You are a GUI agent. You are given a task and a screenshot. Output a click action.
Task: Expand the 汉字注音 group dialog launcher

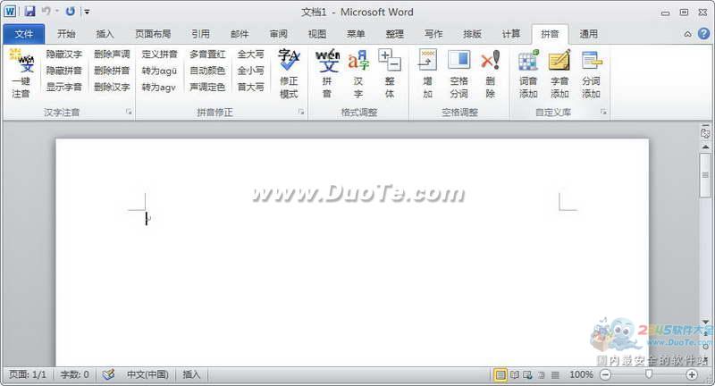(129, 113)
